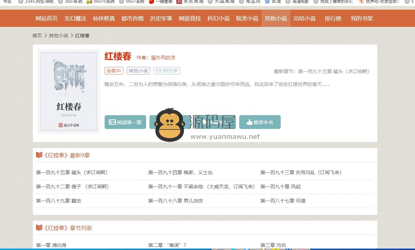This screenshot has height=250, width=415.
Task: Click the red 红楼春 book title heading
Action: pyautogui.click(x=118, y=56)
